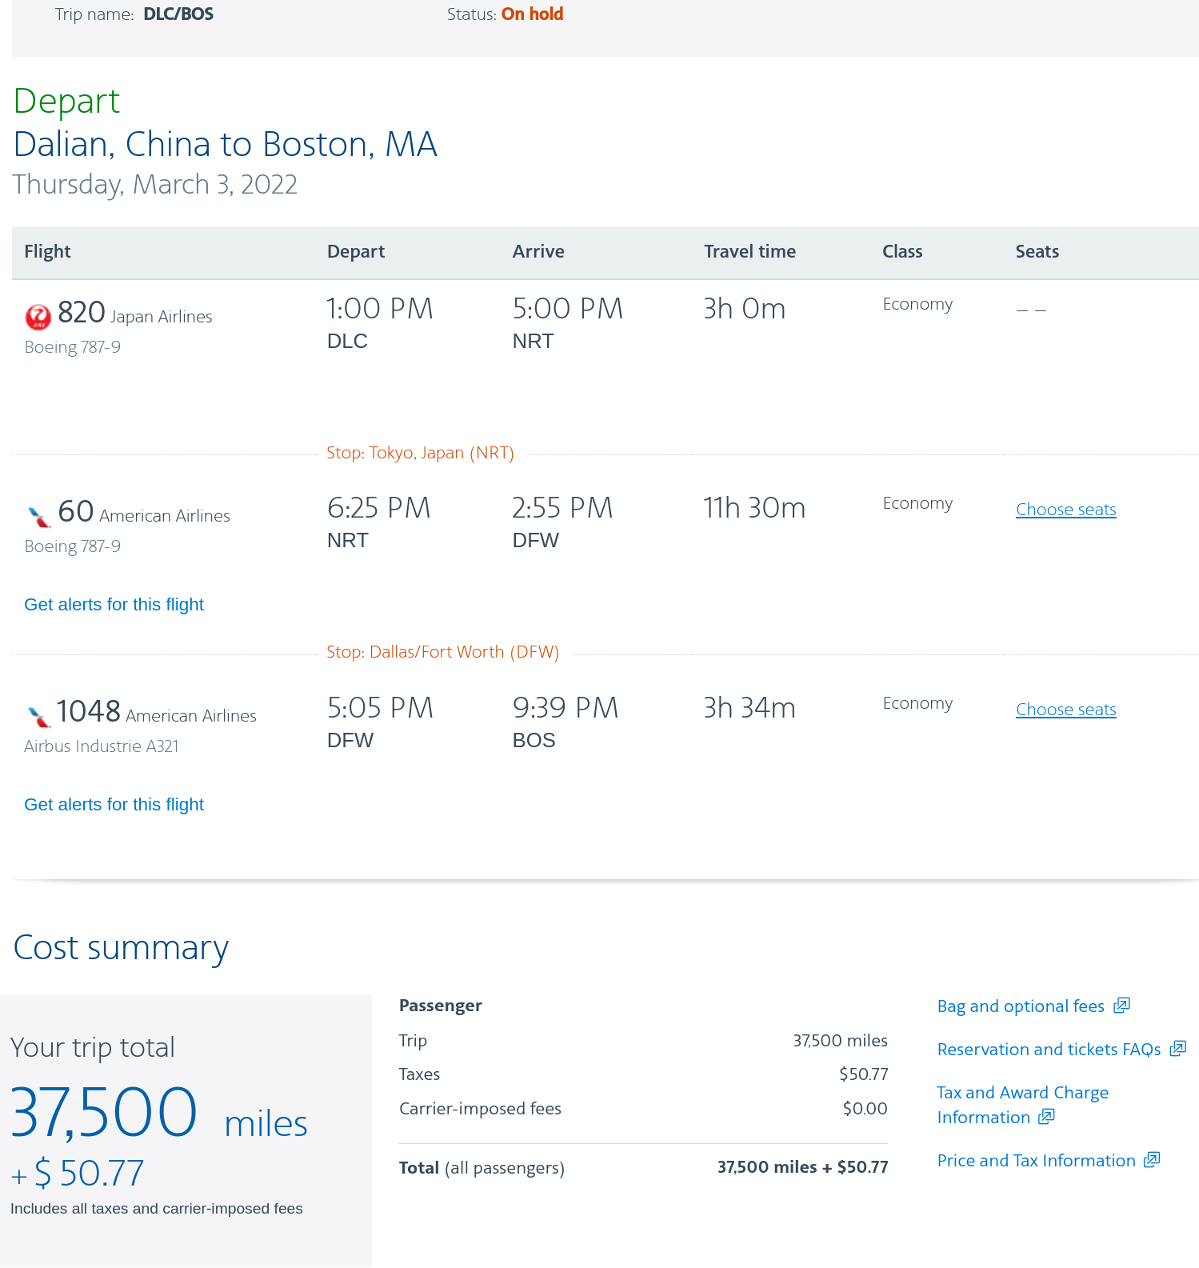Click the Dalian, China to Boston, MA heading
1199x1268 pixels.
coord(226,145)
